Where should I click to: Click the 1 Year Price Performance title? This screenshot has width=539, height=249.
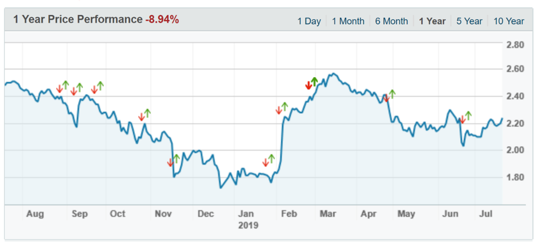coord(78,20)
